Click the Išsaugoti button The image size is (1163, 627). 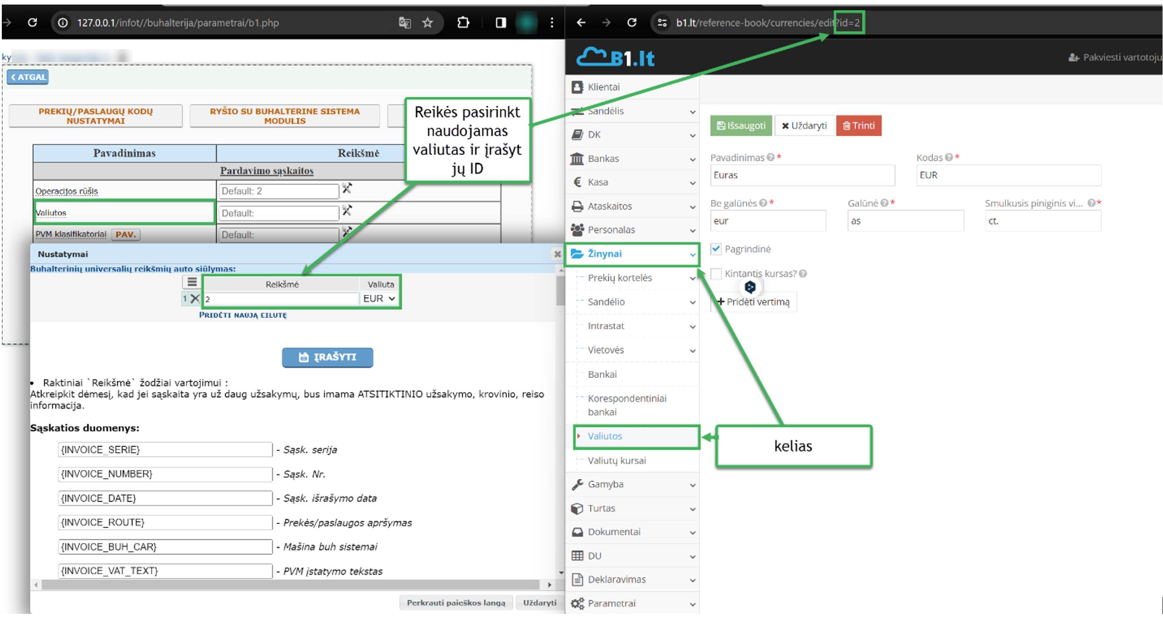[741, 125]
